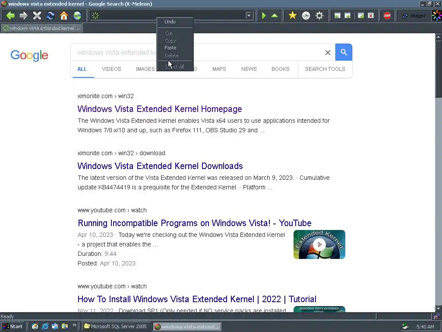Click the globe search icon in toolbar
442x332 pixels.
click(x=77, y=16)
